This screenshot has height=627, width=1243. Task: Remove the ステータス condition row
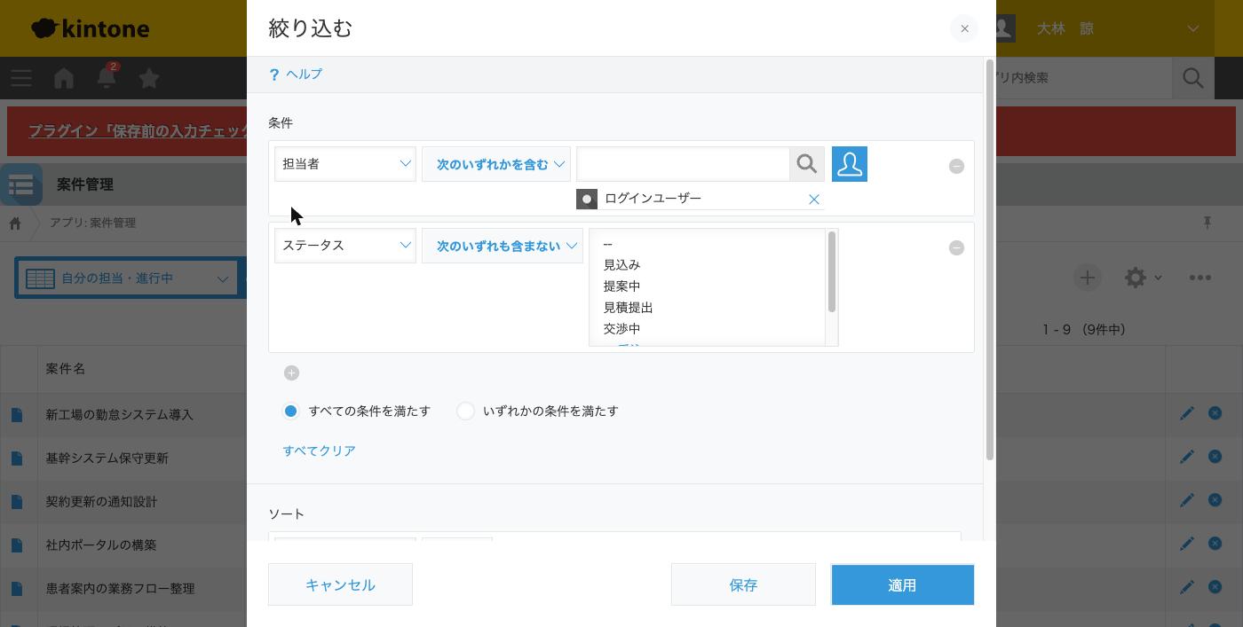coord(956,247)
